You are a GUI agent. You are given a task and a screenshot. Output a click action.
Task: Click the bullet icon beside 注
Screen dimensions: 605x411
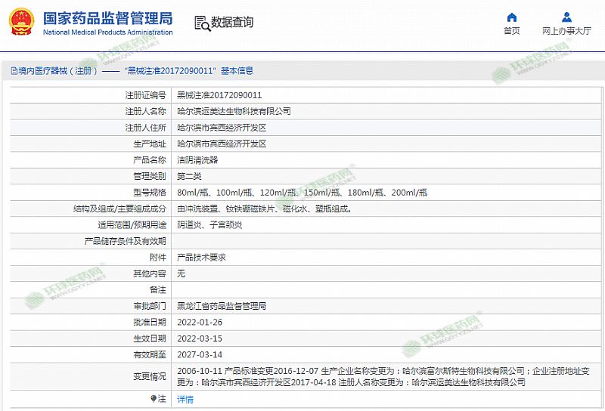click(154, 399)
